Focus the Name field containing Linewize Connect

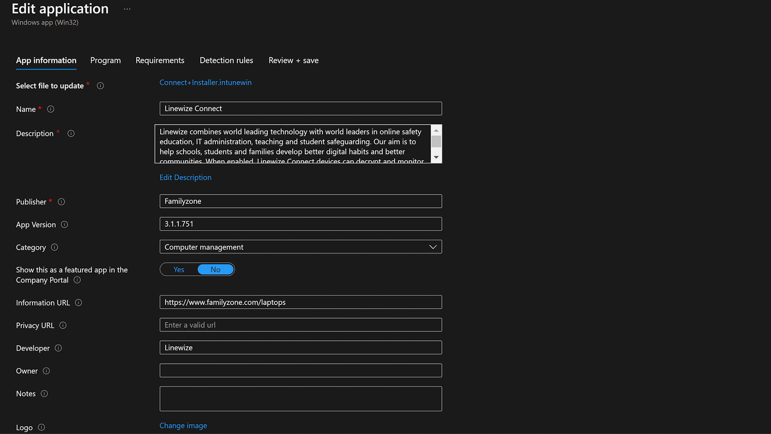pos(301,108)
